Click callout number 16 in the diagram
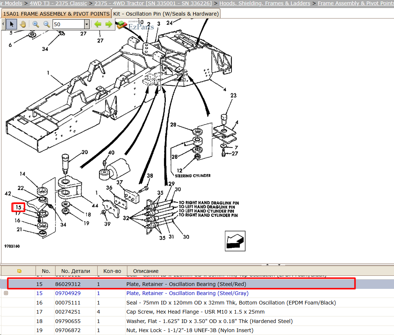This screenshot has width=394, height=335. [17, 221]
